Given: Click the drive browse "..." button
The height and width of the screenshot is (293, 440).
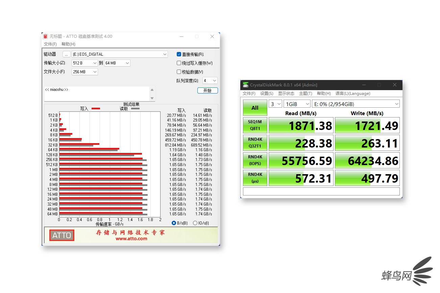Looking at the screenshot, I should pos(67,54).
